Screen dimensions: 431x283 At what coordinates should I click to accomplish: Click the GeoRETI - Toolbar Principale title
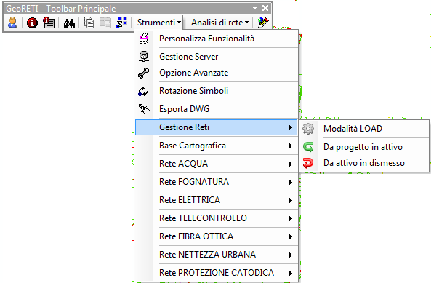(61, 9)
